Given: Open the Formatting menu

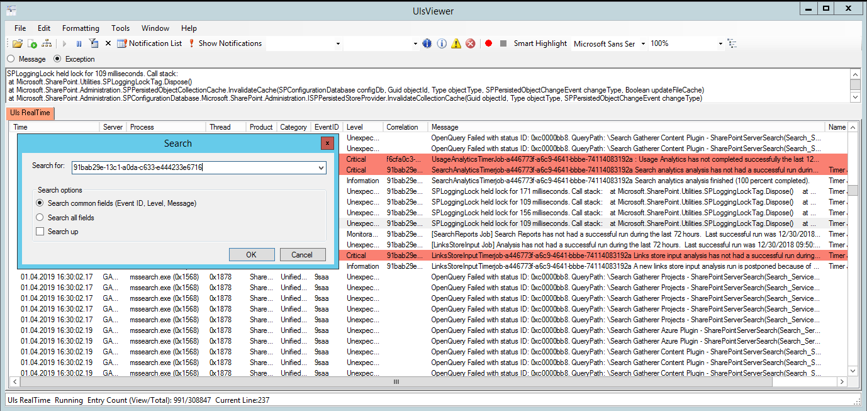Looking at the screenshot, I should 81,28.
